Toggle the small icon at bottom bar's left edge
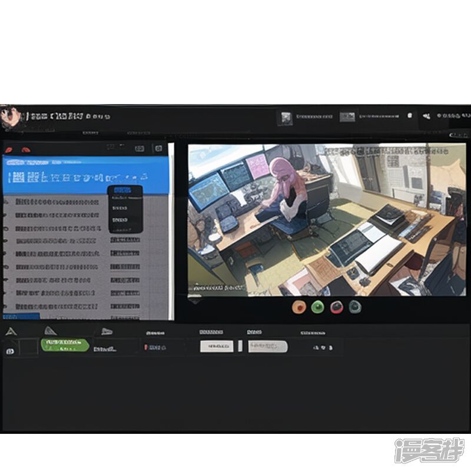 coord(9,351)
